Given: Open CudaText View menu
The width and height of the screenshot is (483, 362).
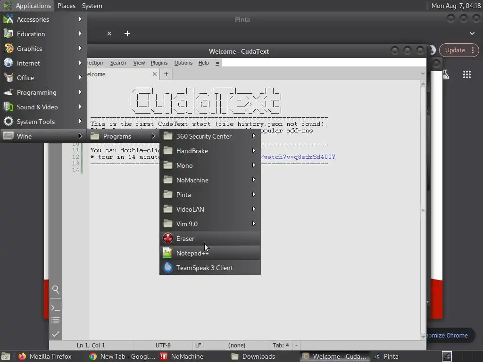Looking at the screenshot, I should [x=139, y=63].
